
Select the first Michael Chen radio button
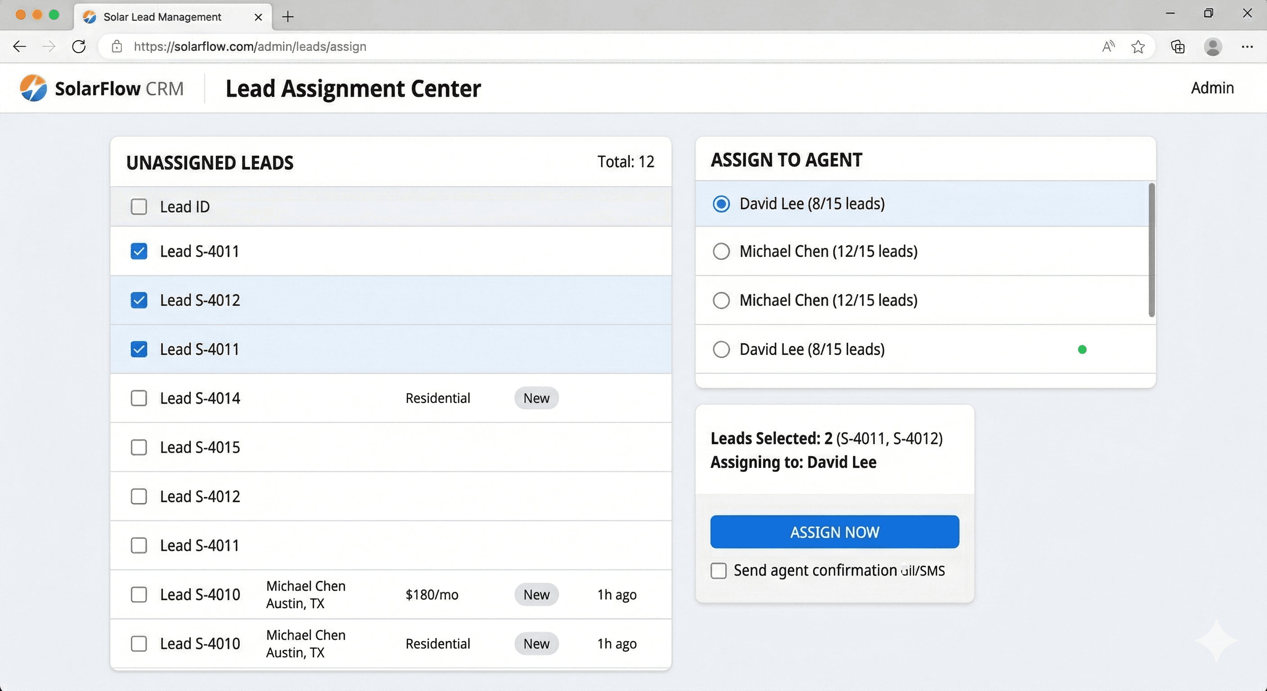(x=721, y=251)
